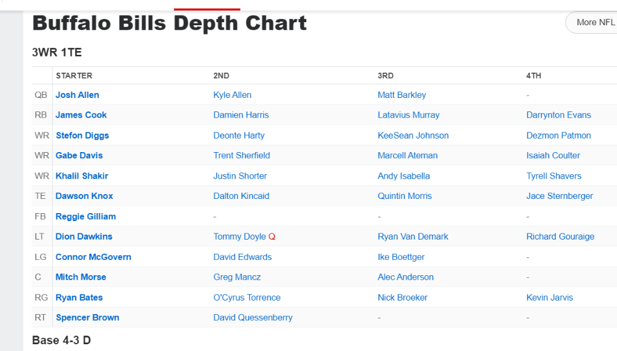The height and width of the screenshot is (351, 617).
Task: Click the STARTER column header
Action: pyautogui.click(x=74, y=76)
